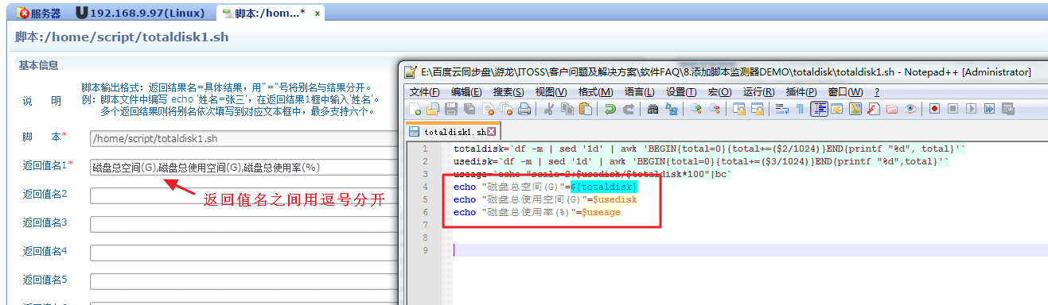The height and width of the screenshot is (305, 1048).
Task: Open the 语言(L) menu
Action: pyautogui.click(x=639, y=92)
